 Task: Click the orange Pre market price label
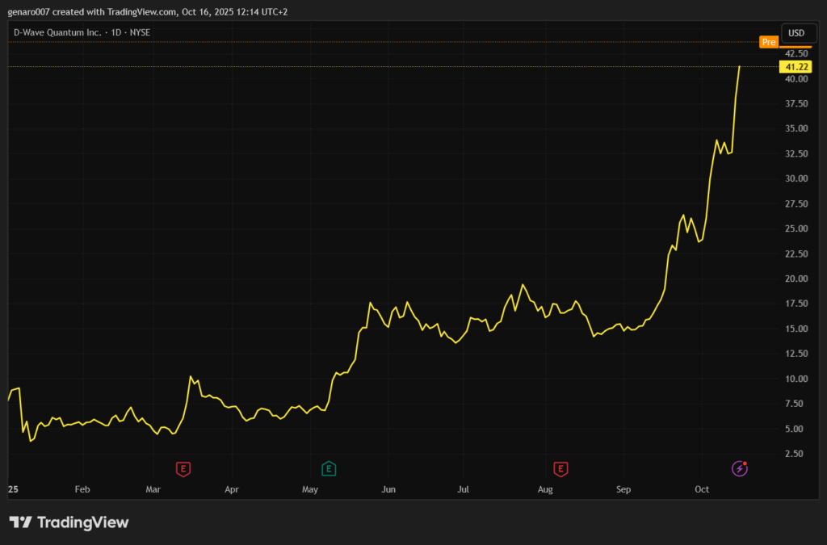[x=768, y=41]
